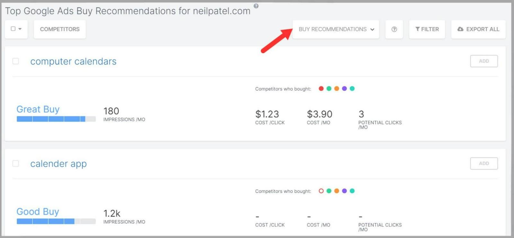This screenshot has width=514, height=238.
Task: Open the COMPETITORS tab
Action: coord(60,29)
